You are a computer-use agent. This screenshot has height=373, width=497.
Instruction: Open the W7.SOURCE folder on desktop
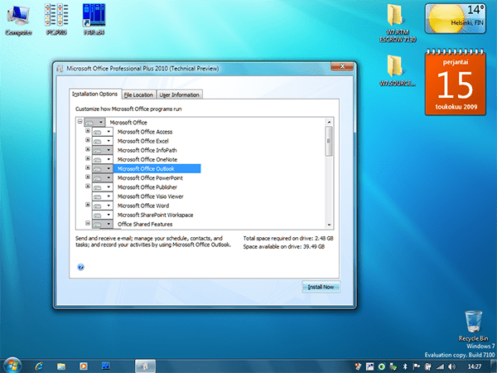pyautogui.click(x=398, y=70)
